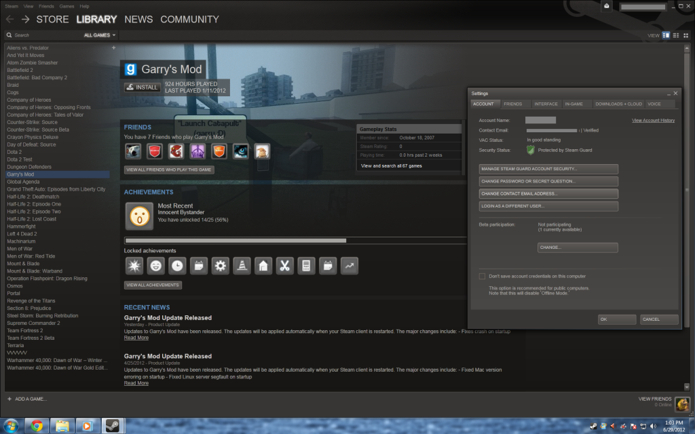695x434 pixels.
Task: Click the Steam Guard shield in Settings
Action: coord(530,150)
